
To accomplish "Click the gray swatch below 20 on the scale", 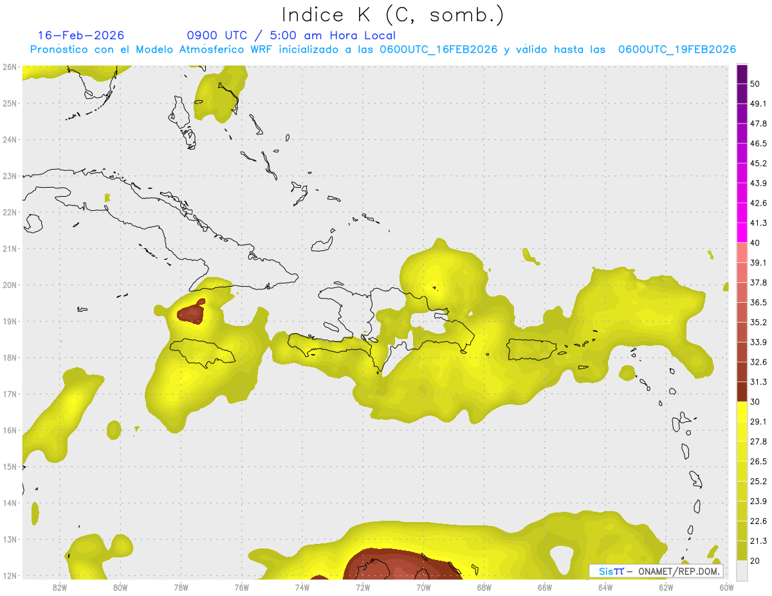I will 742,570.
